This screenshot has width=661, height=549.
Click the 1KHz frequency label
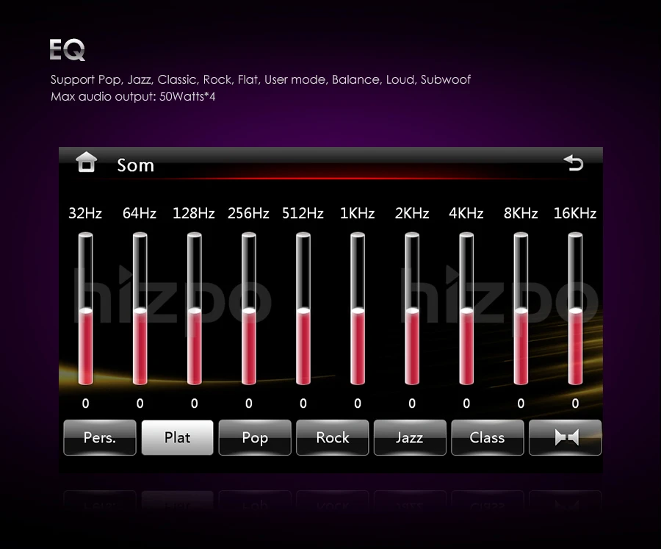click(358, 213)
